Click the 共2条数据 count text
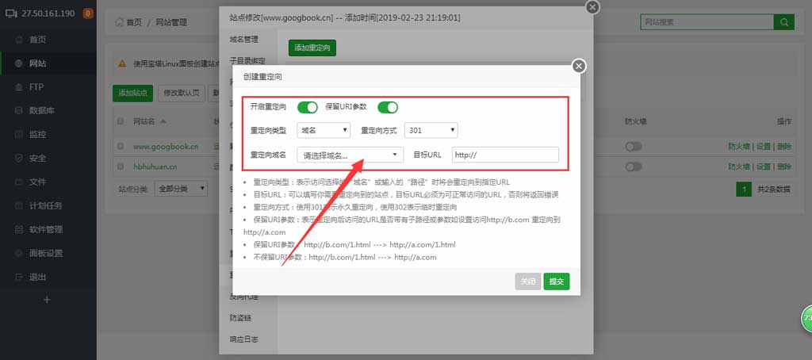This screenshot has width=812, height=360. coord(774,190)
